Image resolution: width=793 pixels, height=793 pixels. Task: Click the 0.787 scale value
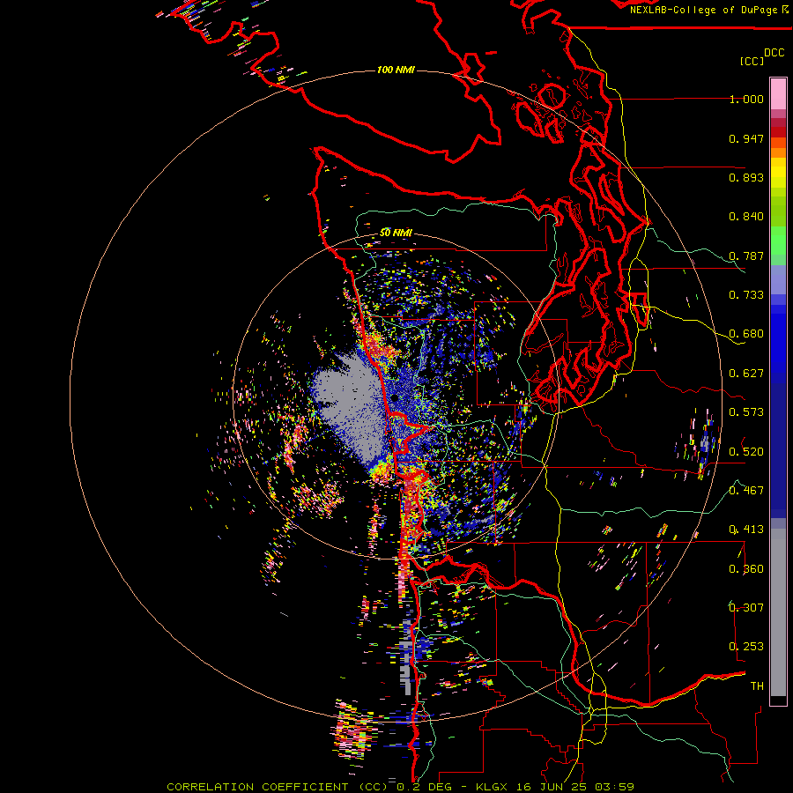click(746, 256)
